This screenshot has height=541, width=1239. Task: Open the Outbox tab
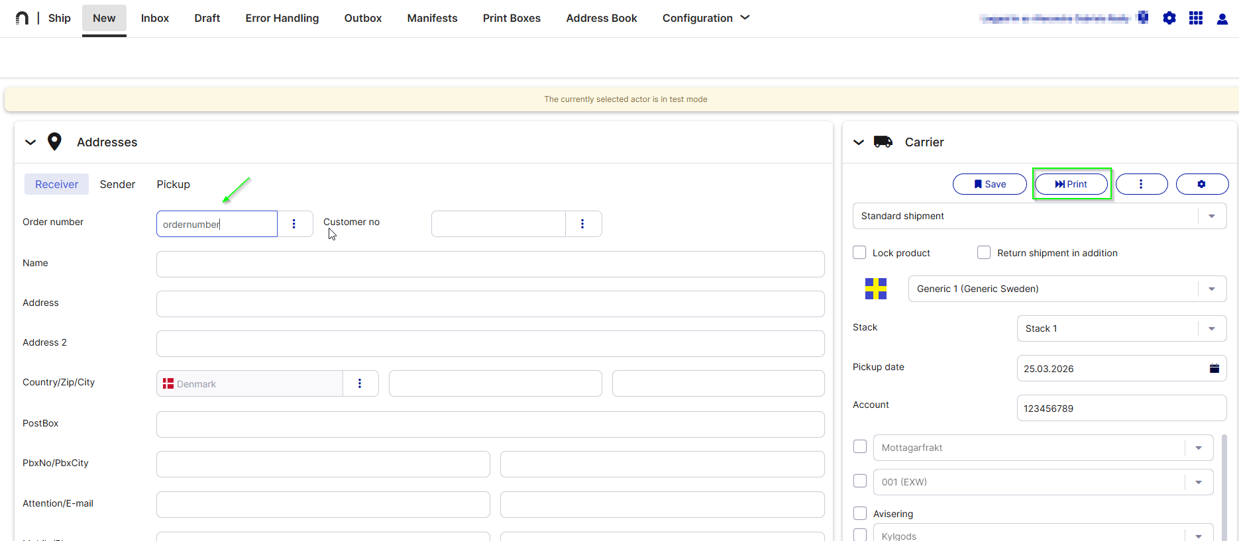(363, 18)
